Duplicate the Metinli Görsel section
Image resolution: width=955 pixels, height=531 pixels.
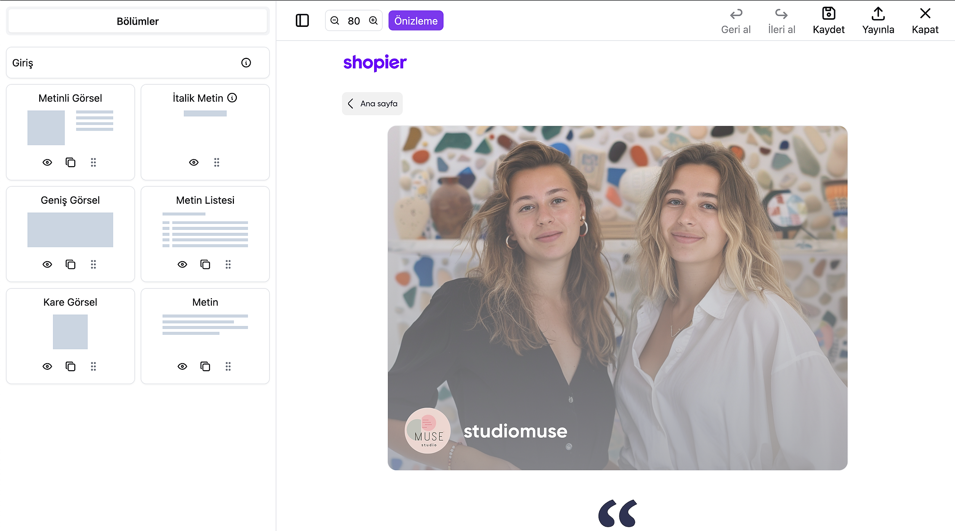[x=70, y=162]
